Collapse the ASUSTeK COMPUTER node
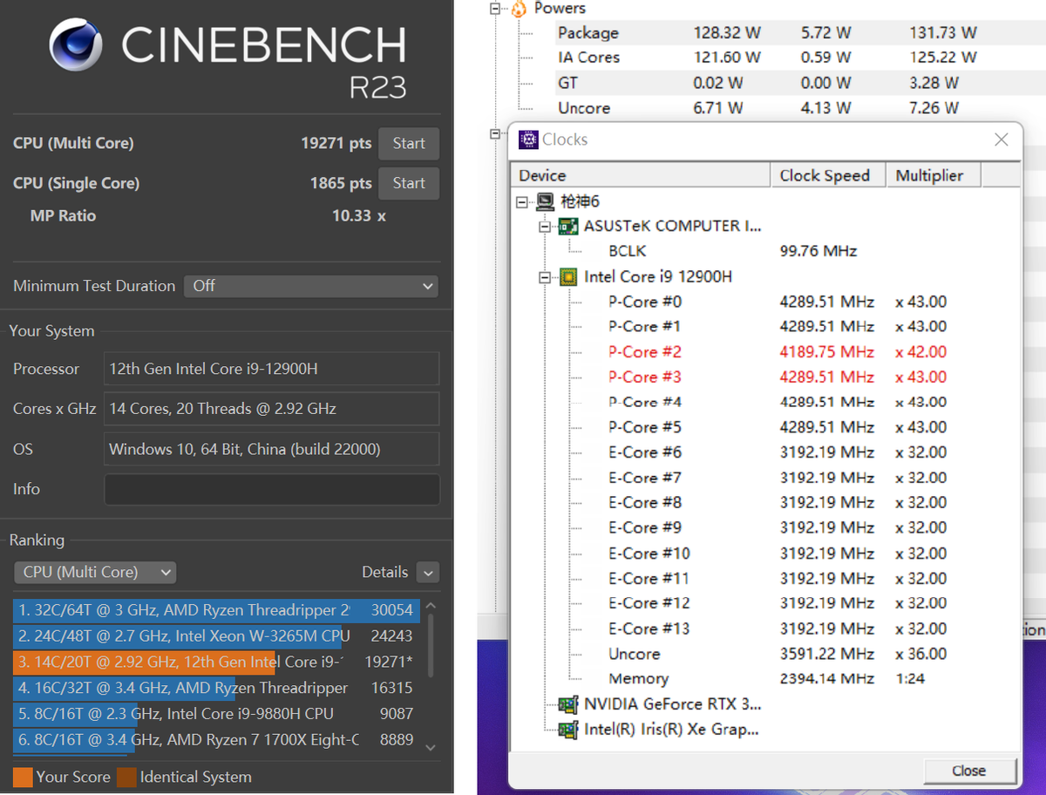The image size is (1046, 795). click(546, 227)
